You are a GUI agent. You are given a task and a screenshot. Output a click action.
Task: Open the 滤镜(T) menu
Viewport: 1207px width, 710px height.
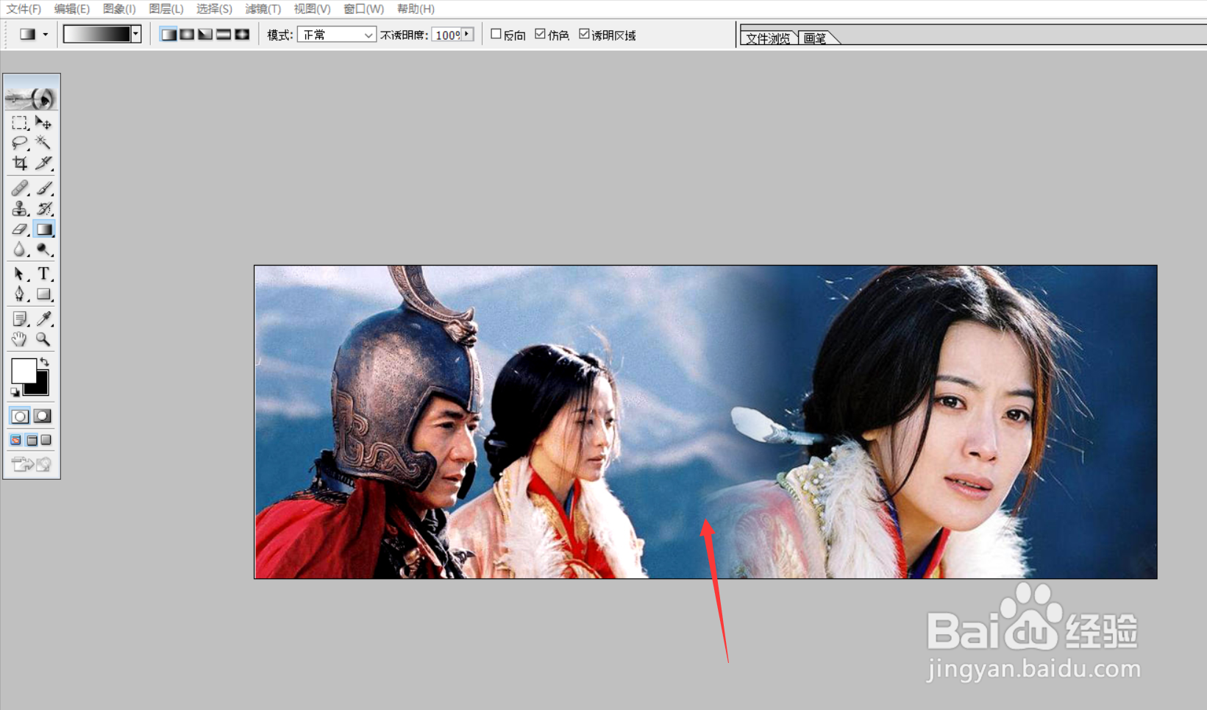pyautogui.click(x=263, y=9)
